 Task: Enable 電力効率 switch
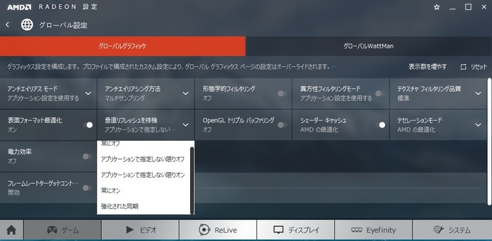pos(87,156)
